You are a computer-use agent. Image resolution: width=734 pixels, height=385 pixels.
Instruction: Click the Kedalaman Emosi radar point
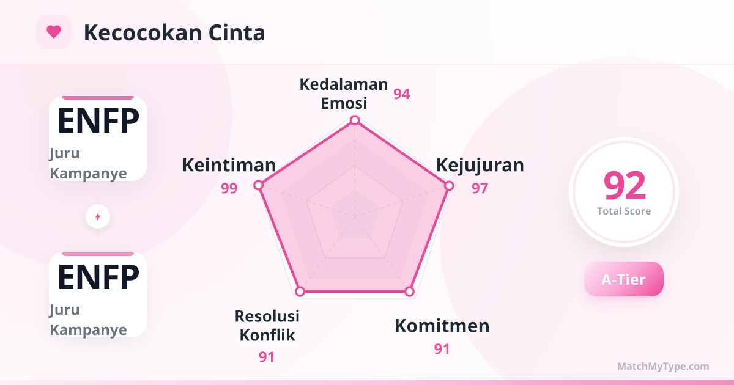(x=354, y=120)
